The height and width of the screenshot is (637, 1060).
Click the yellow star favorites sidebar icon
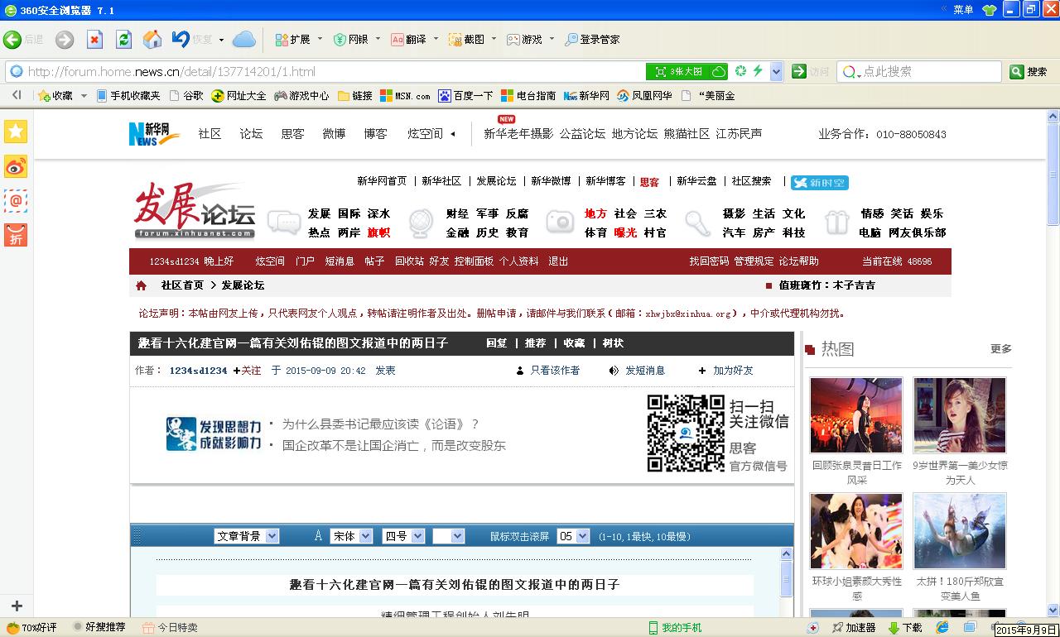point(16,132)
